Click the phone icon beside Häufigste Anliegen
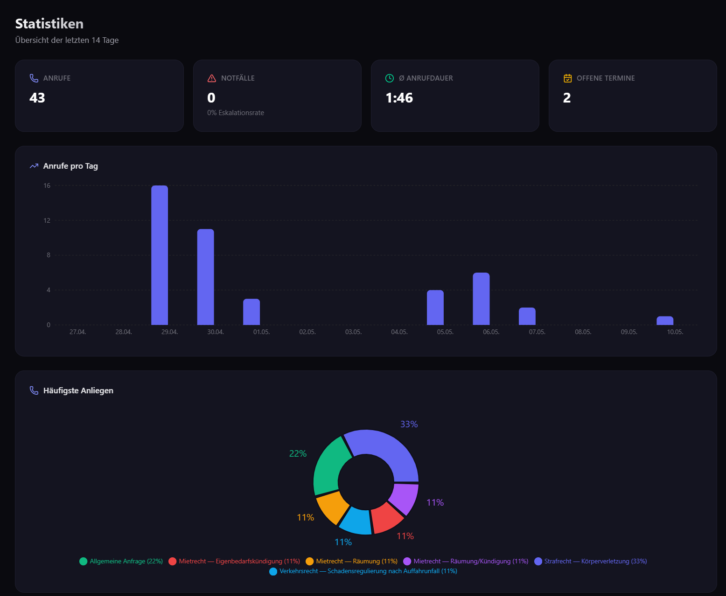726x596 pixels. (x=34, y=390)
